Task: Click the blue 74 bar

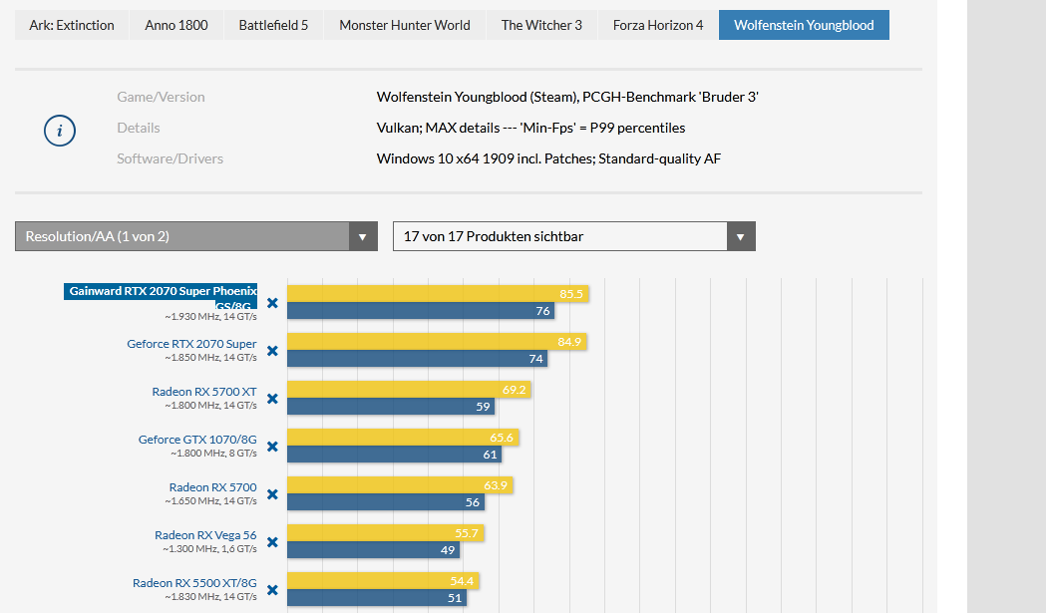Action: point(418,359)
